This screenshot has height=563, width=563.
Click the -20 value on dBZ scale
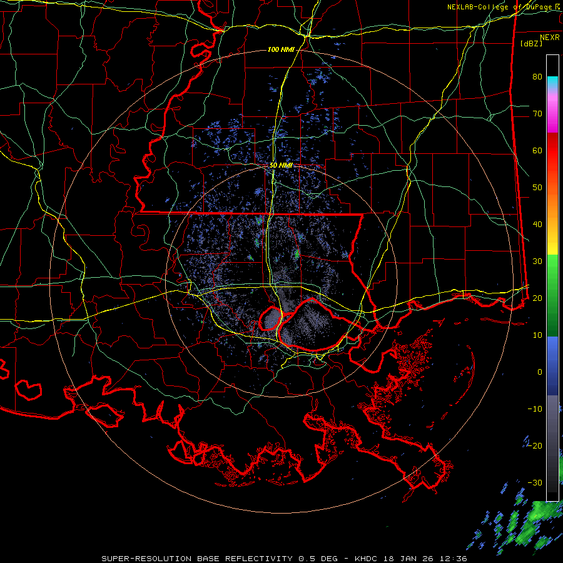pyautogui.click(x=535, y=445)
